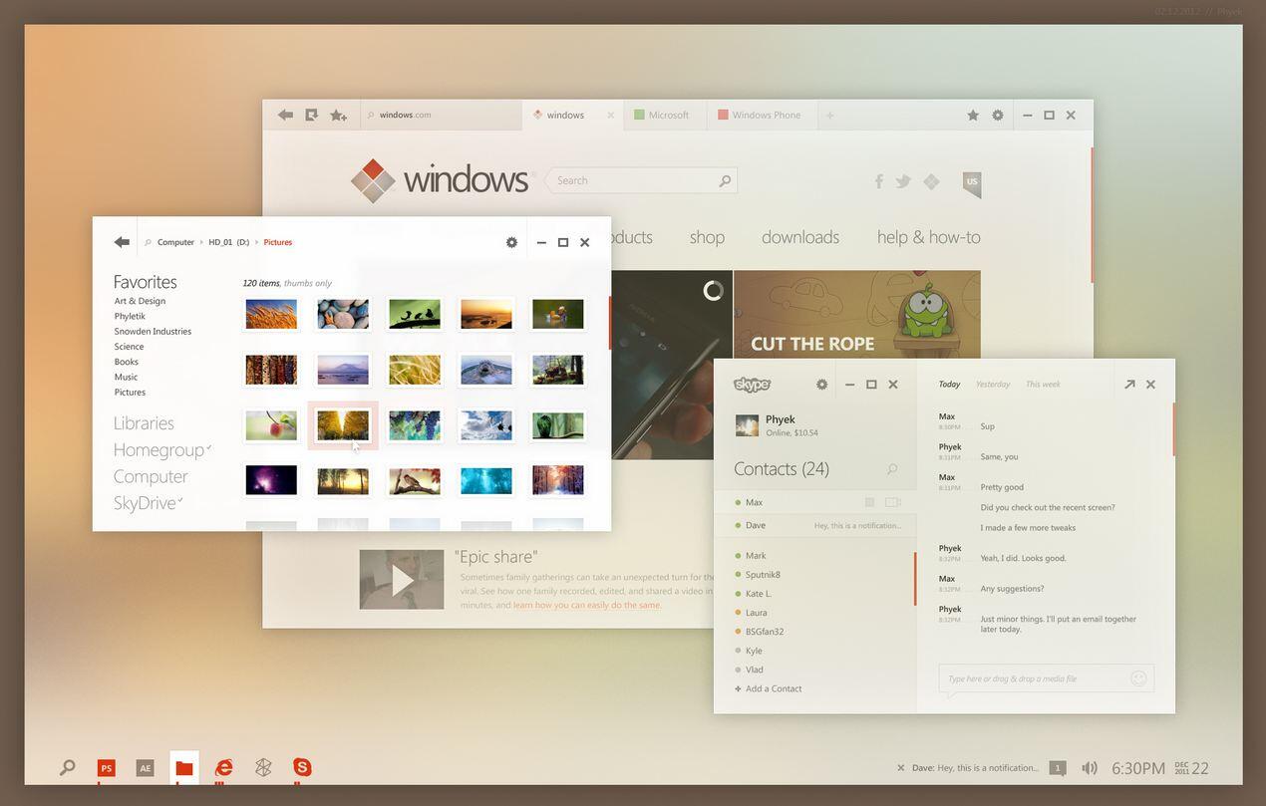Add page to favorites with star-plus icon
The height and width of the screenshot is (806, 1266).
click(339, 116)
